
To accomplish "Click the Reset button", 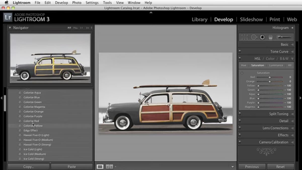I will (x=280, y=166).
